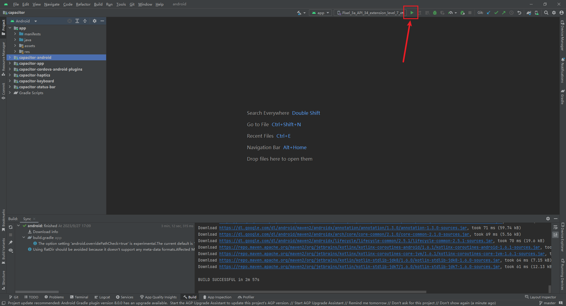Collapse the build.gradle node in Build panel

coord(24,237)
